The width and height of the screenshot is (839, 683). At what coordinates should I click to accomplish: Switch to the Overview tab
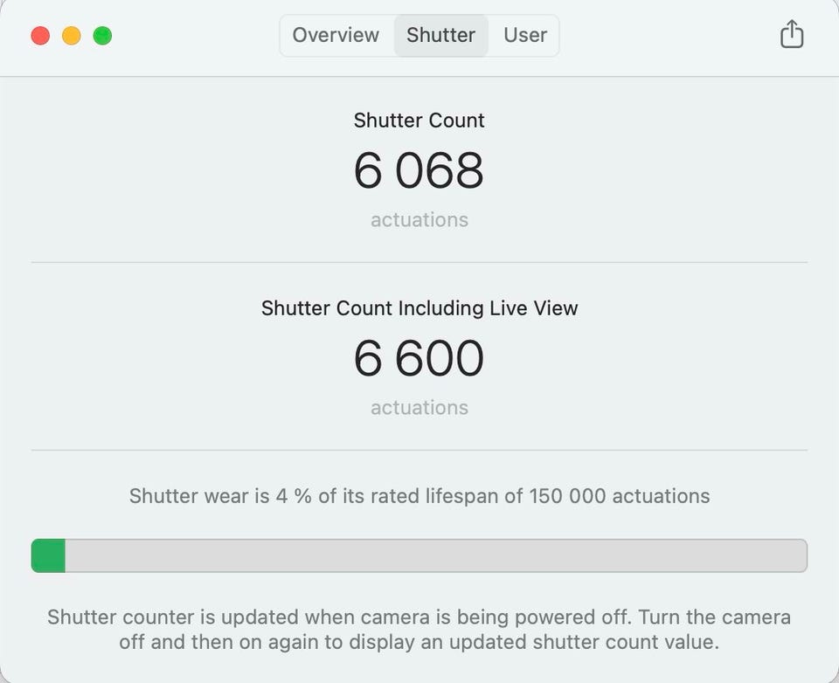pyautogui.click(x=336, y=35)
